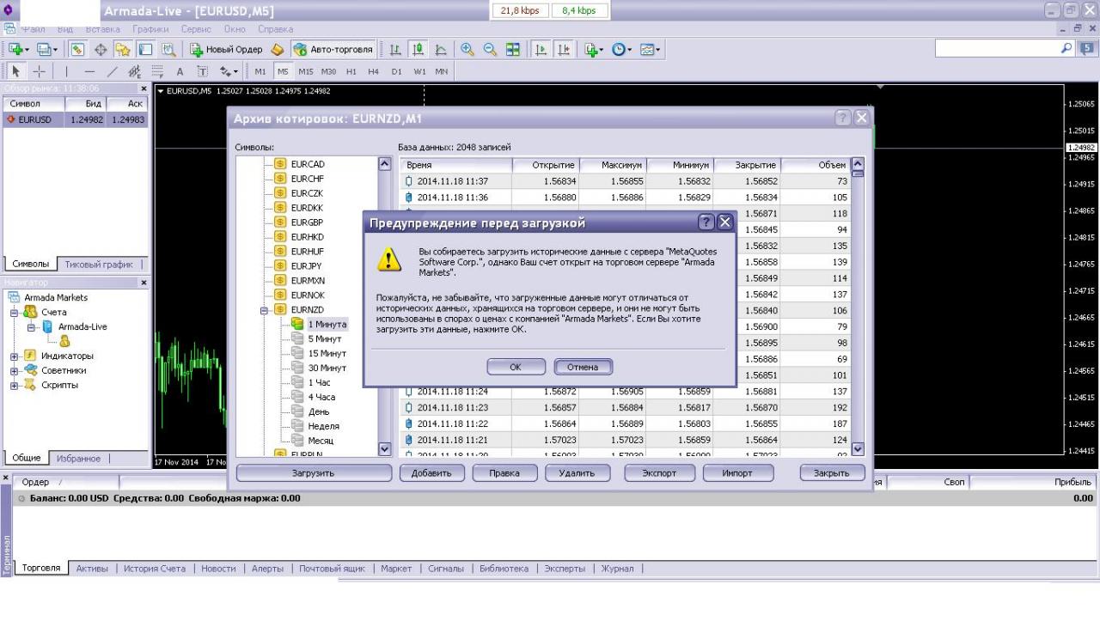Open the Сервис menu
Image resolution: width=1100 pixels, height=621 pixels.
tap(196, 29)
